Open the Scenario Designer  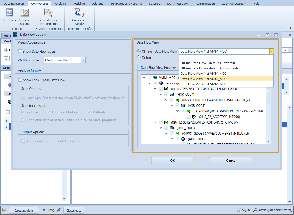click(25, 16)
